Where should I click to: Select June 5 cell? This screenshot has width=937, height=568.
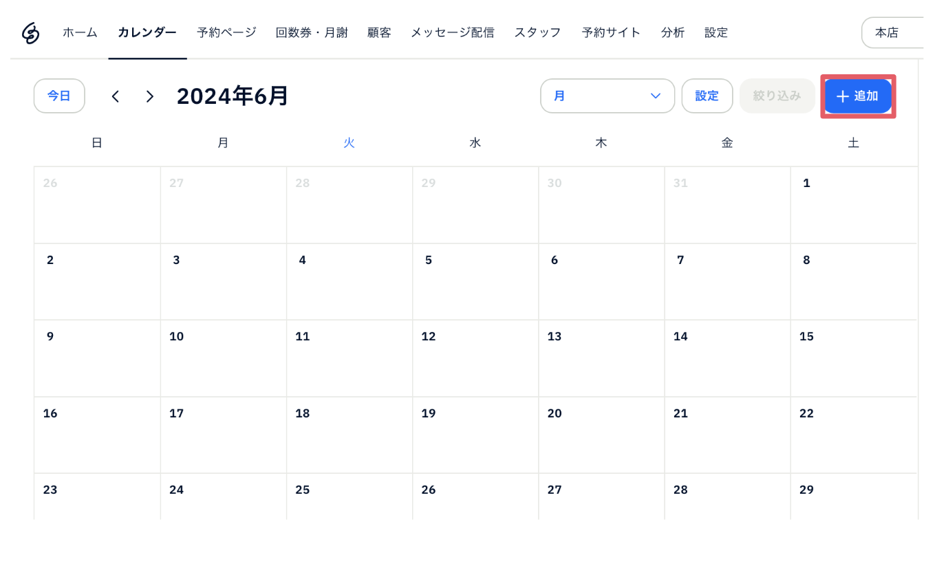point(475,282)
